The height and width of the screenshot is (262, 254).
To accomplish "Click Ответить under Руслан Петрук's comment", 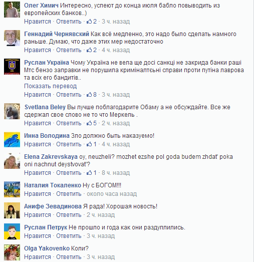I will 69,236.
